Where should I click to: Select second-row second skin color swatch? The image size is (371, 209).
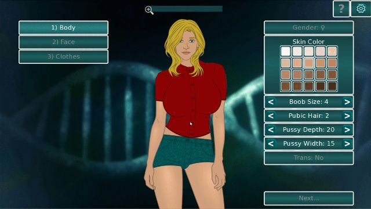pos(297,63)
